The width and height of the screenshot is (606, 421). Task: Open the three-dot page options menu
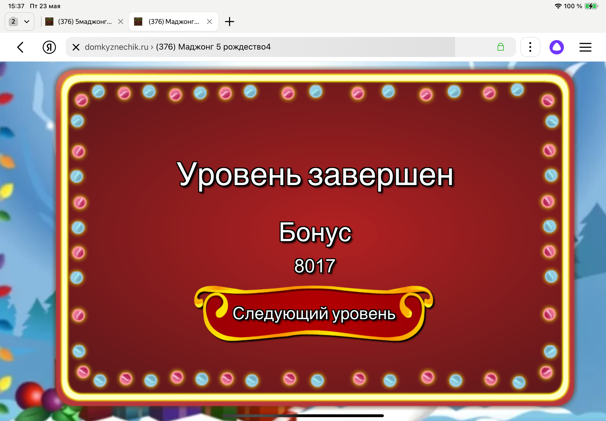[x=530, y=47]
